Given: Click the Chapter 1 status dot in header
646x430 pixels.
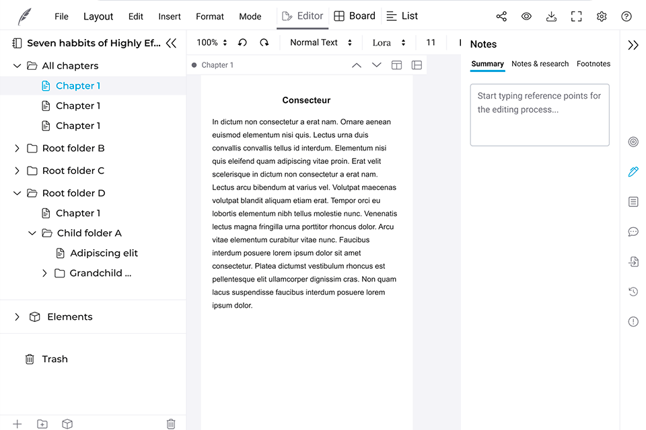Looking at the screenshot, I should point(194,65).
